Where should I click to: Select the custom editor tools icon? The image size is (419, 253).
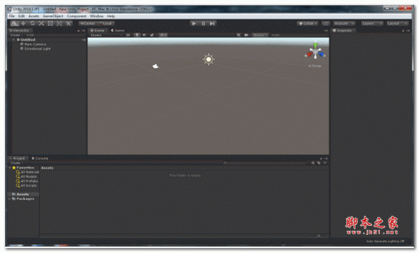68,24
